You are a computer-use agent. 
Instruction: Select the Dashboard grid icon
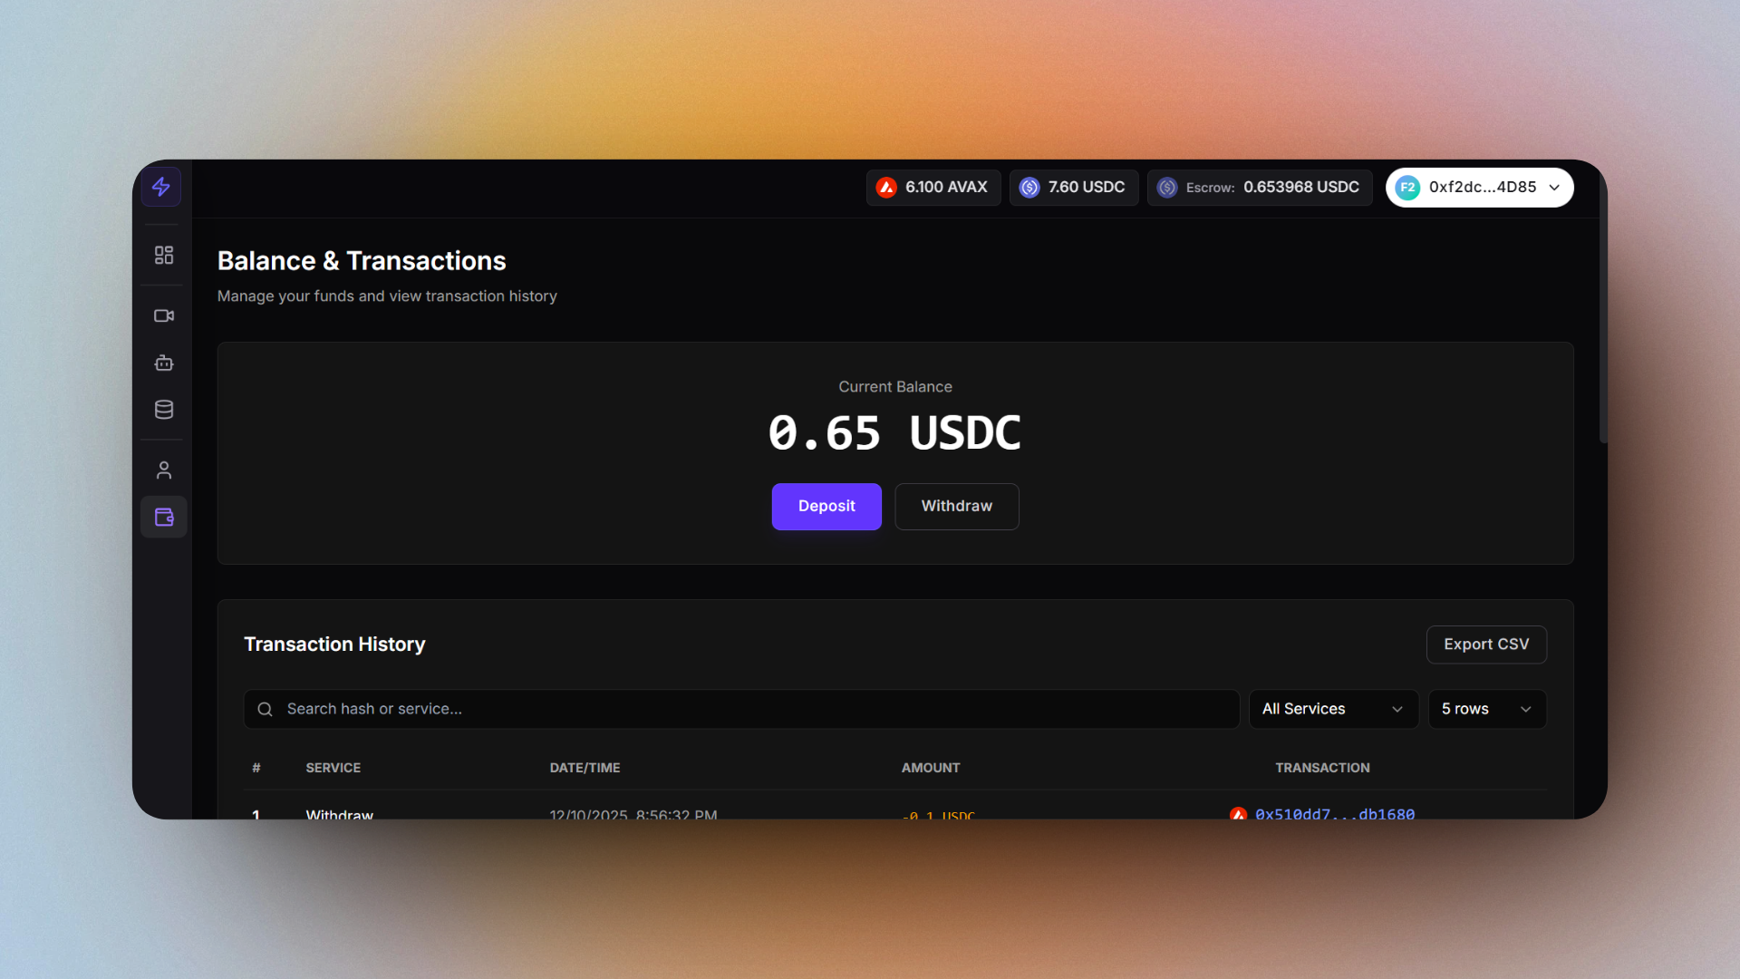pyautogui.click(x=163, y=255)
